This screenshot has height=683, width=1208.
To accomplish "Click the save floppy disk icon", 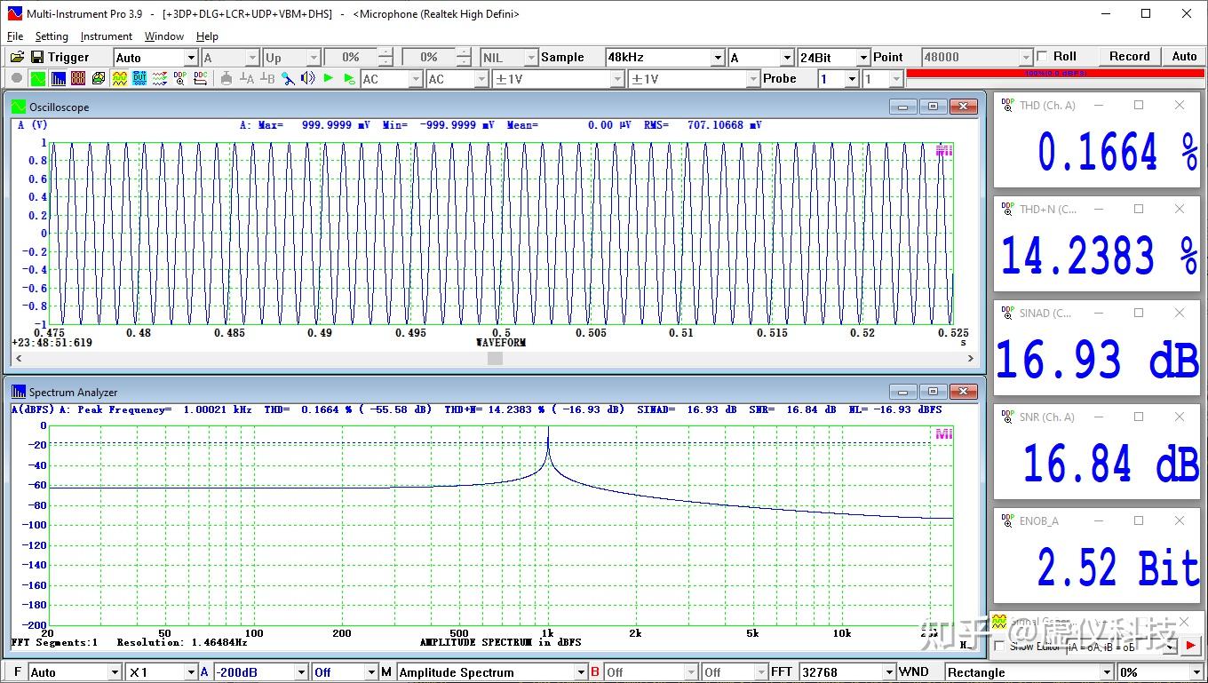I will coord(36,57).
